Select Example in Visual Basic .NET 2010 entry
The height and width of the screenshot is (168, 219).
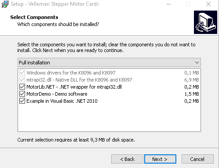(x=62, y=101)
